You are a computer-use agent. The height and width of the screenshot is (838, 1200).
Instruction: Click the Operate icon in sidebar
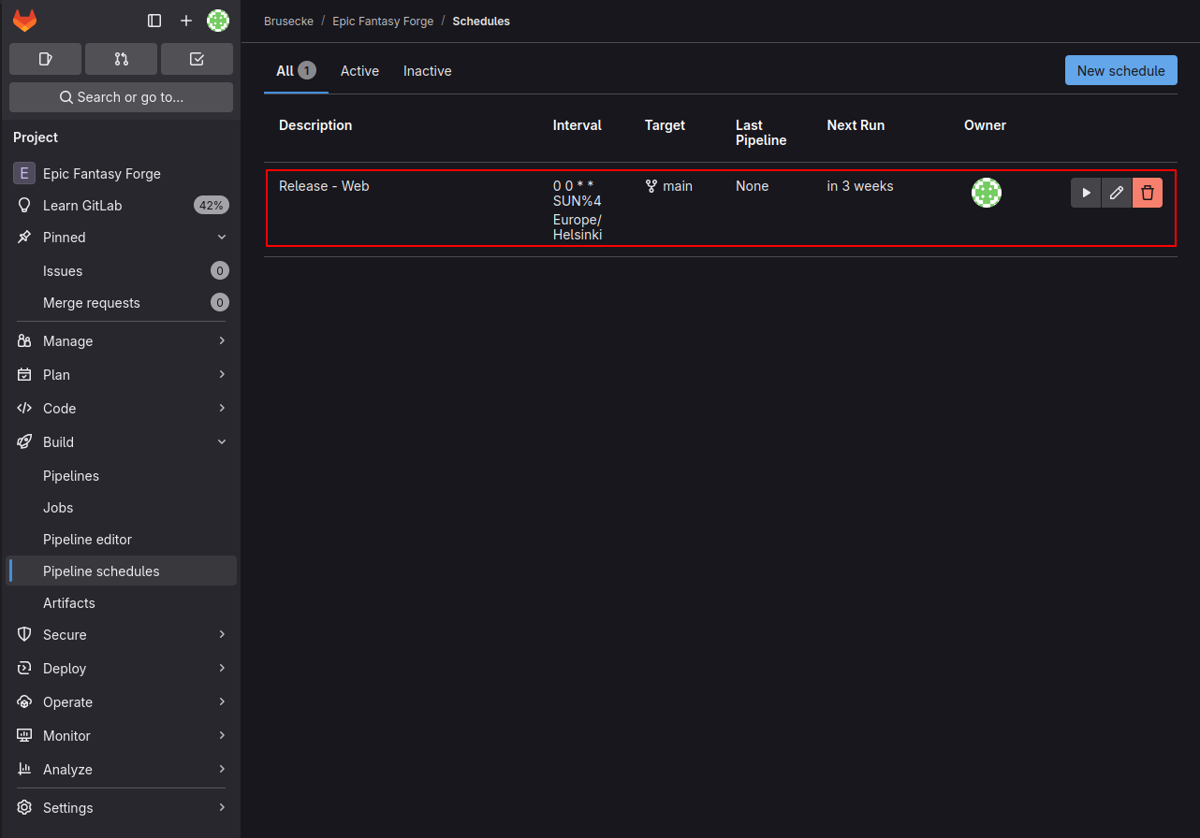[x=24, y=702]
